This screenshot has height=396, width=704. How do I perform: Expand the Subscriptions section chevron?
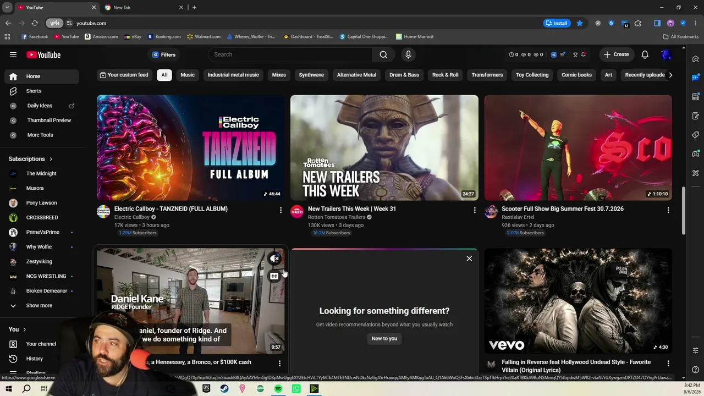(x=51, y=159)
